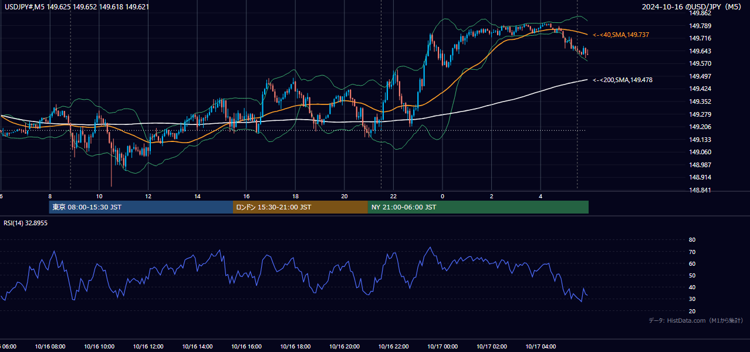The width and height of the screenshot is (750, 352).
Task: Select the ロンドン 15:30-21:00 JST session bar
Action: [x=300, y=207]
